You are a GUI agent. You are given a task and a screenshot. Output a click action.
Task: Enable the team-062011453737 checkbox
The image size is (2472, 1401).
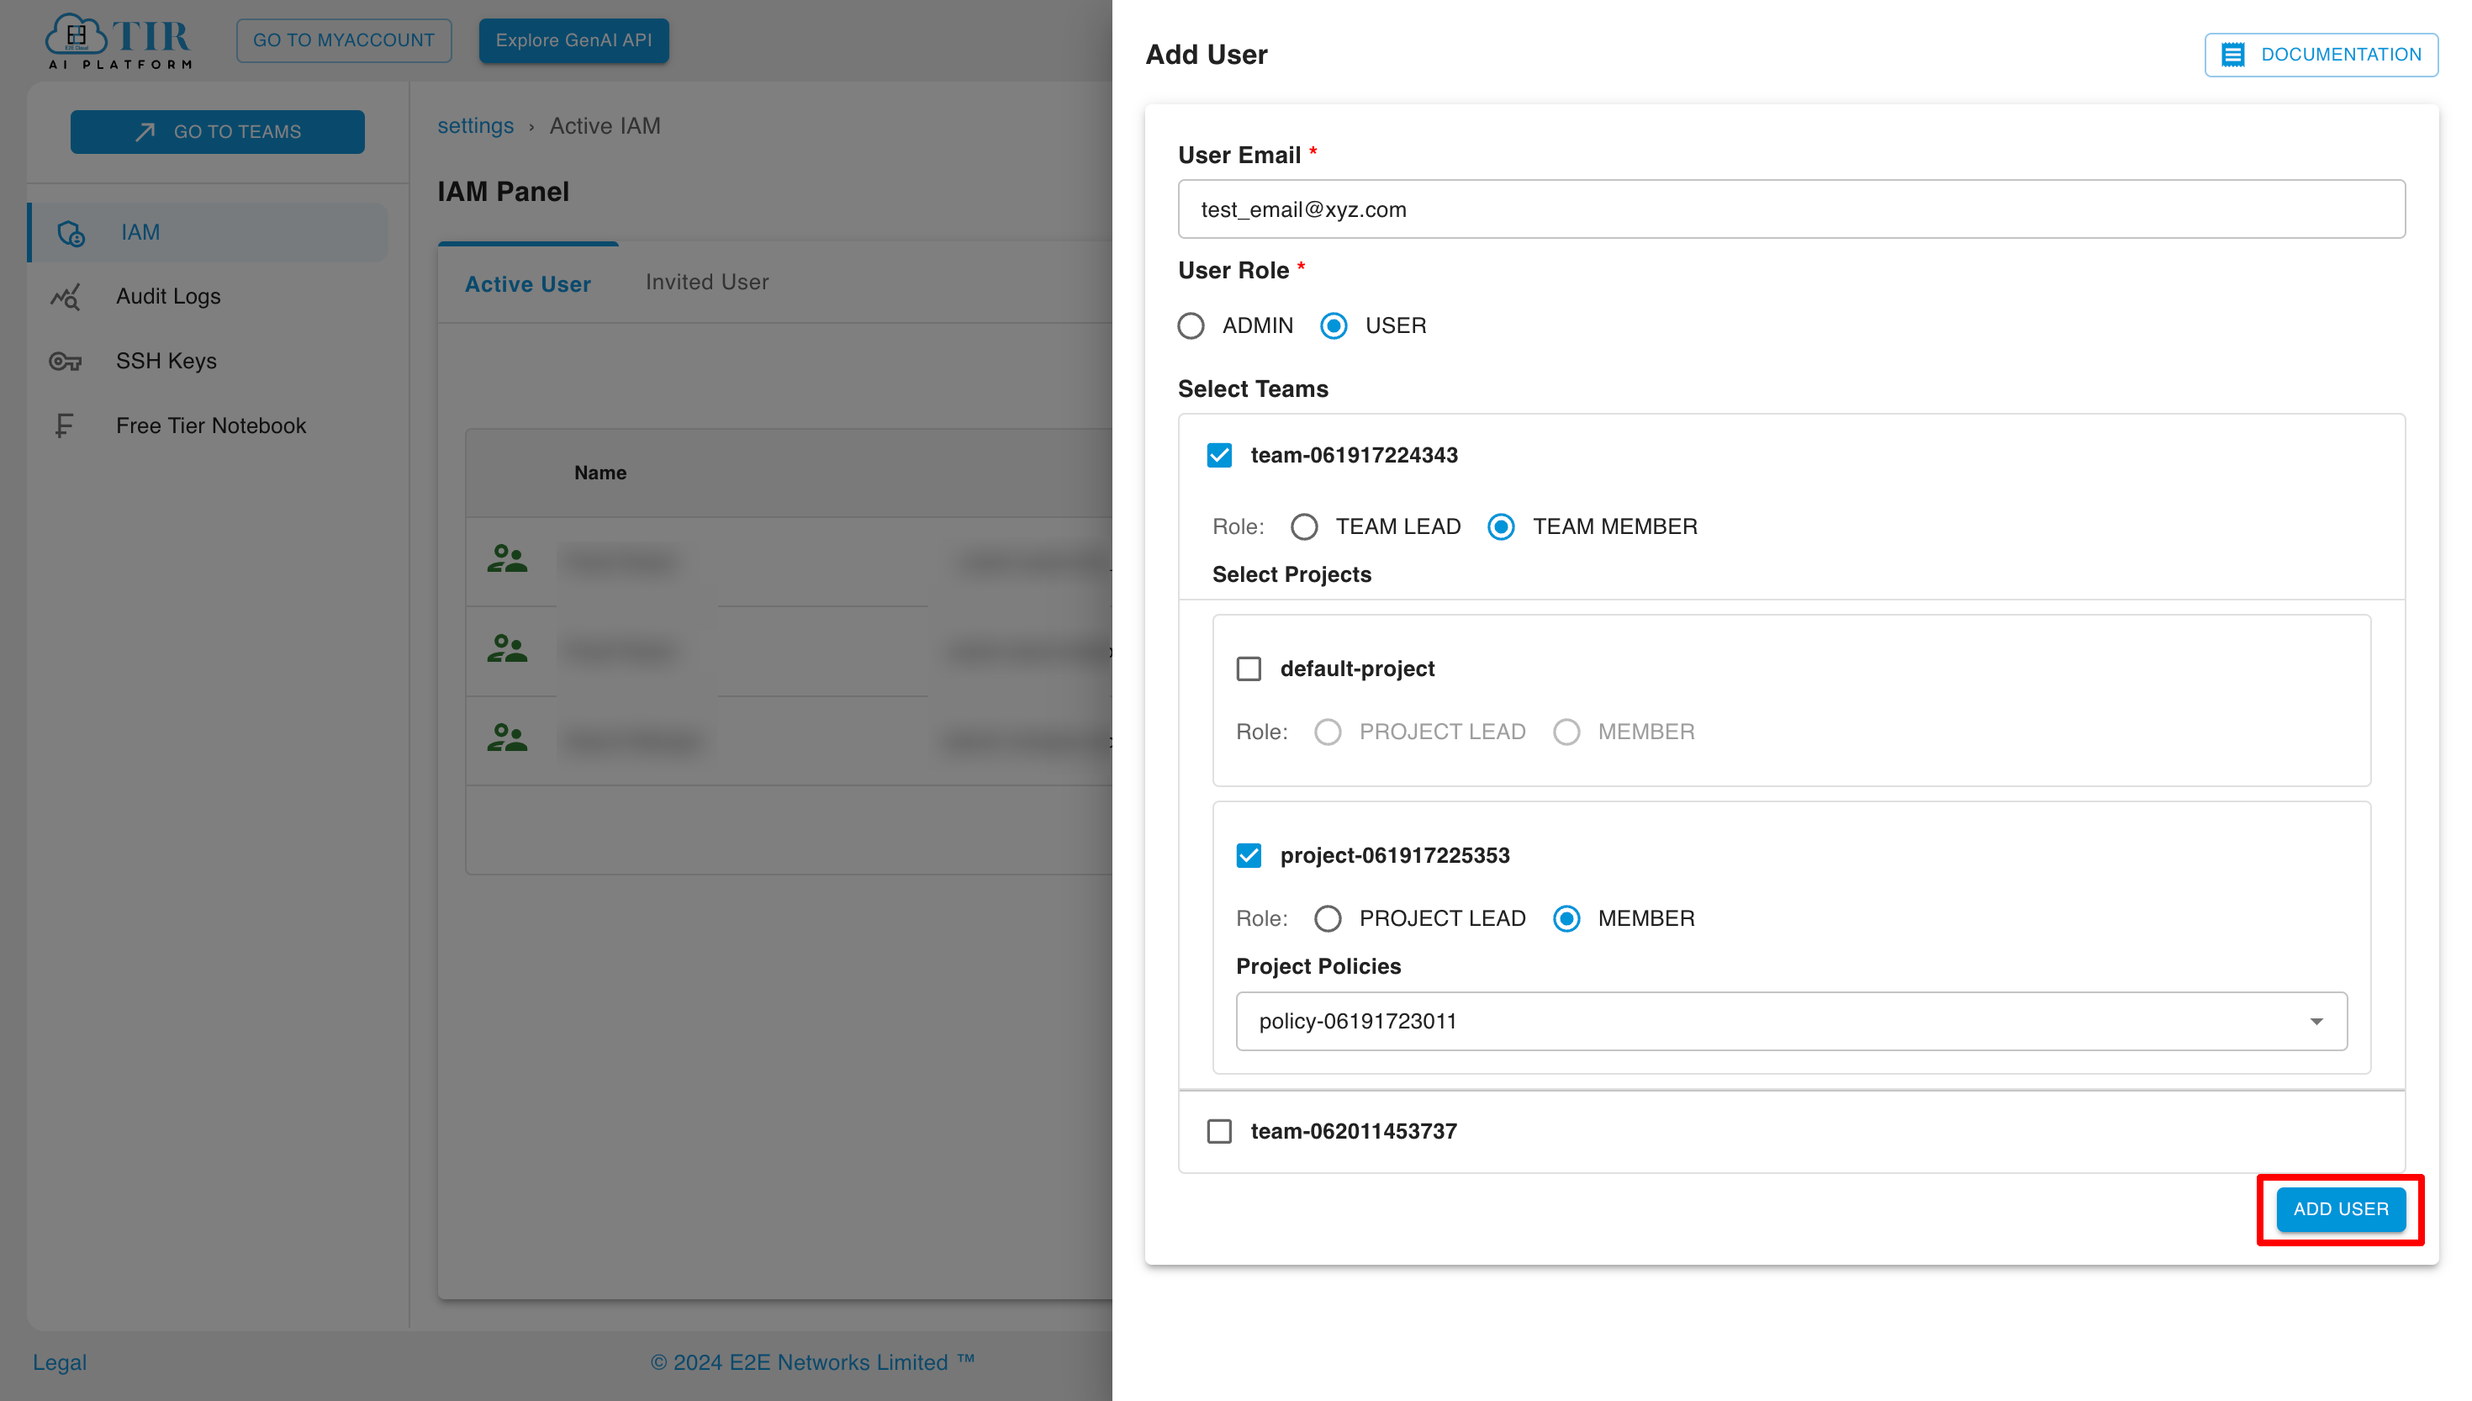point(1221,1131)
